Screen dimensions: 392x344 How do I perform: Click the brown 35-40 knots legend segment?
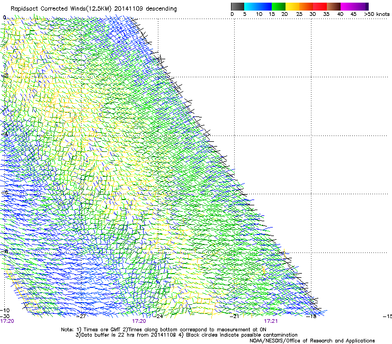pyautogui.click(x=334, y=6)
